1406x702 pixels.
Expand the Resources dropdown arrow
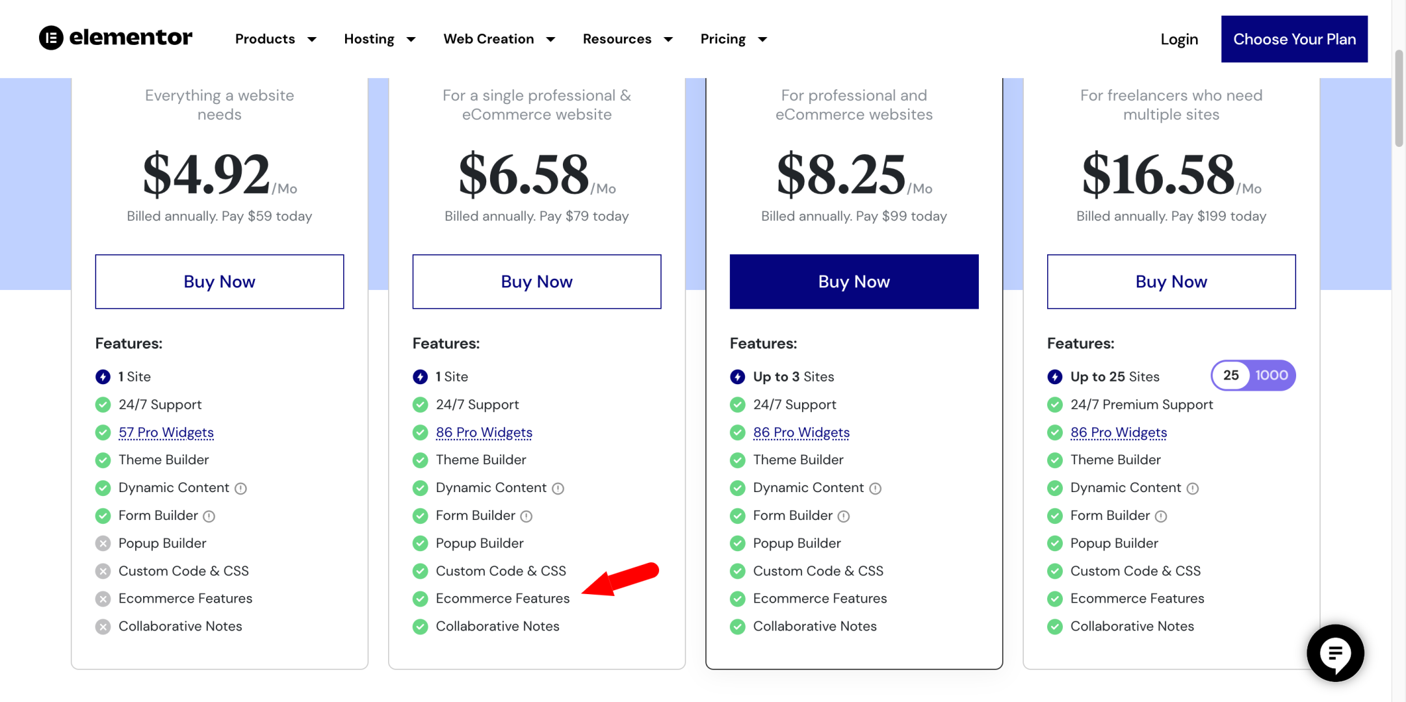pos(668,40)
